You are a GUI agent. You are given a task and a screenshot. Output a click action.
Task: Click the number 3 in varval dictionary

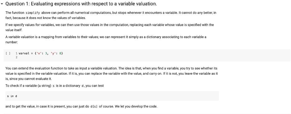(x=46, y=53)
